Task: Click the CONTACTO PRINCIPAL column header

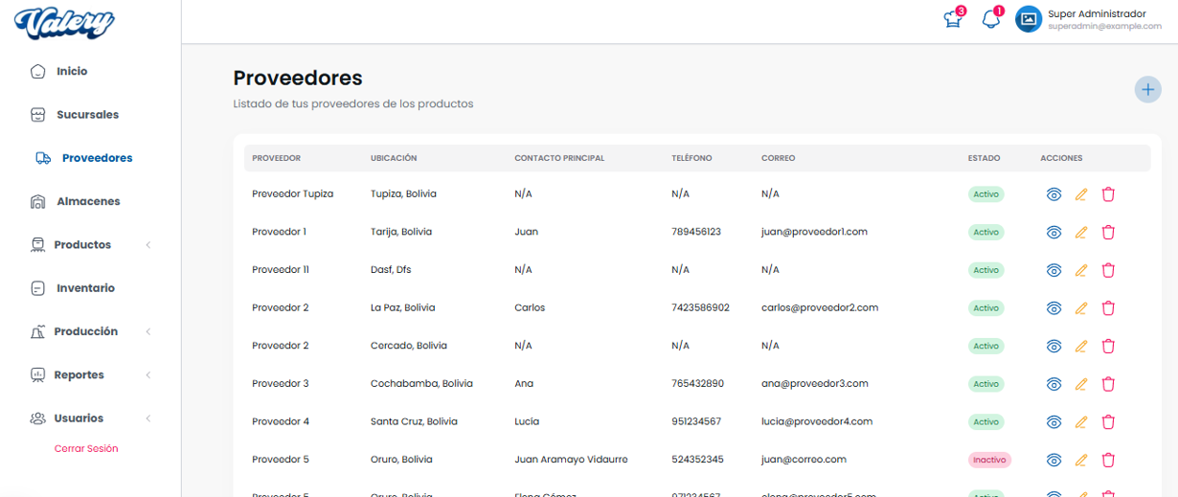Action: point(559,158)
